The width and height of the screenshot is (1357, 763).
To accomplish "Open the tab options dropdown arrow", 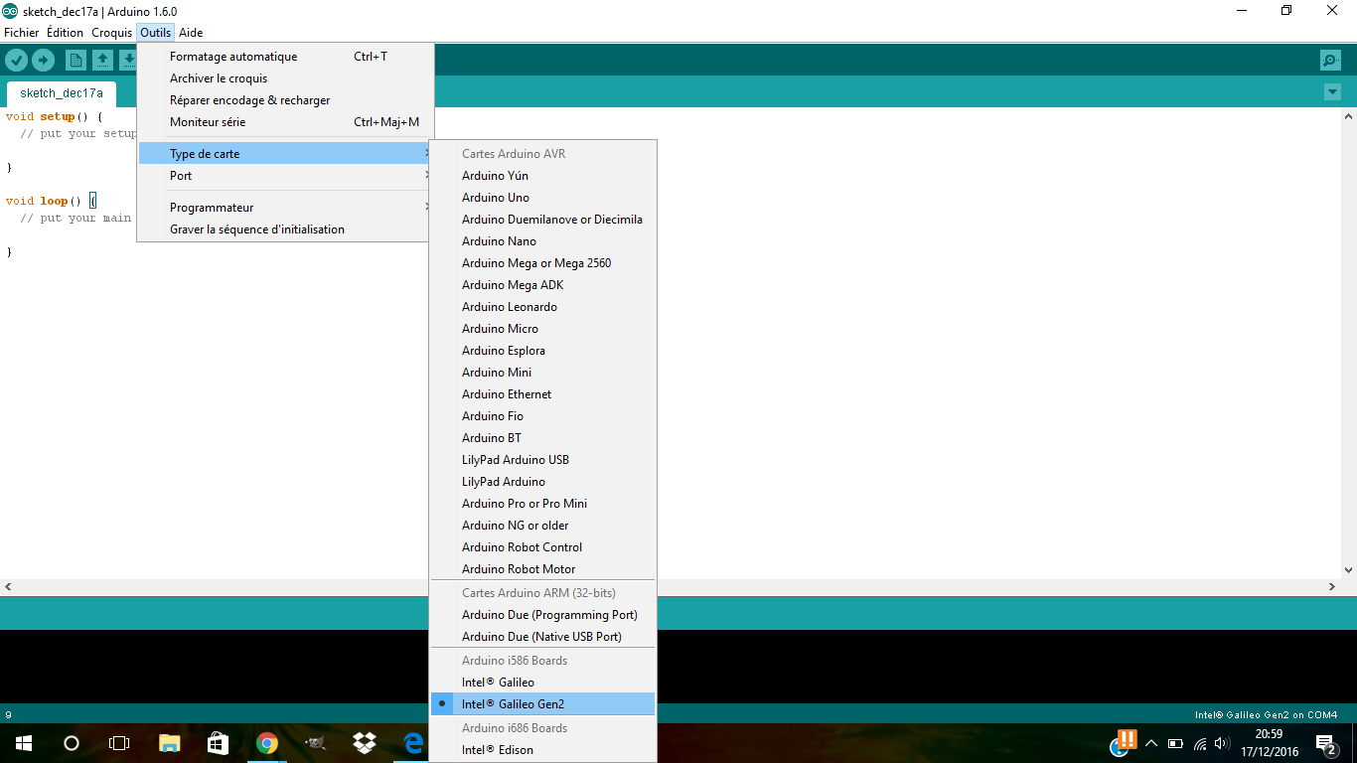I will [x=1332, y=92].
